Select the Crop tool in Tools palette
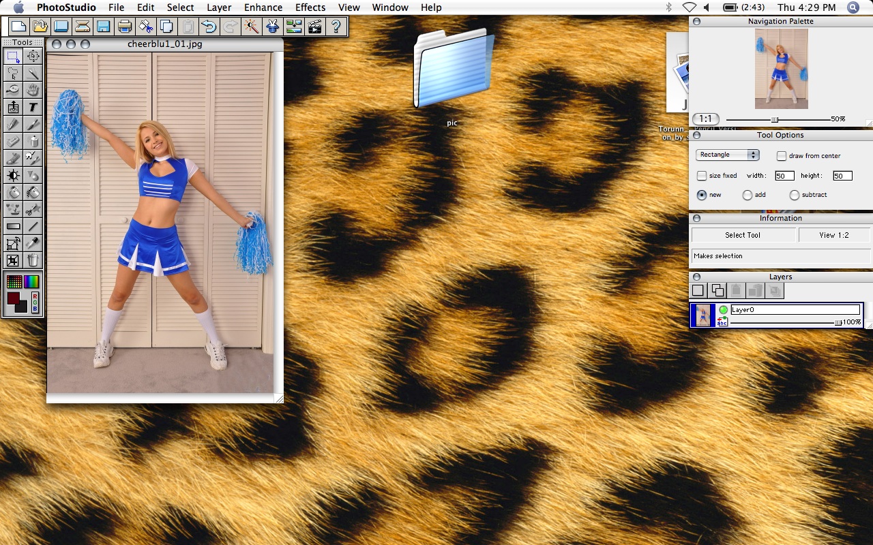Image resolution: width=873 pixels, height=545 pixels. 13,260
